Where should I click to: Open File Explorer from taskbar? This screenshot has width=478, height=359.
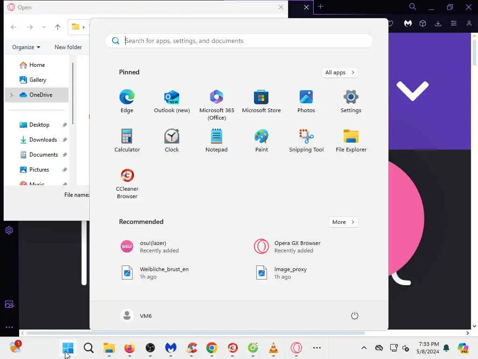pos(109,348)
